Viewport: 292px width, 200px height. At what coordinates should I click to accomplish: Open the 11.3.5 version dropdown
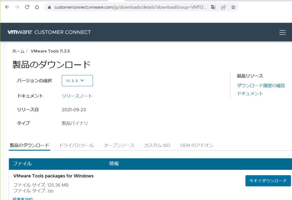coord(77,80)
